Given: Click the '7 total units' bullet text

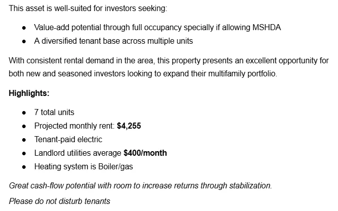Looking at the screenshot, I should click(x=54, y=113).
